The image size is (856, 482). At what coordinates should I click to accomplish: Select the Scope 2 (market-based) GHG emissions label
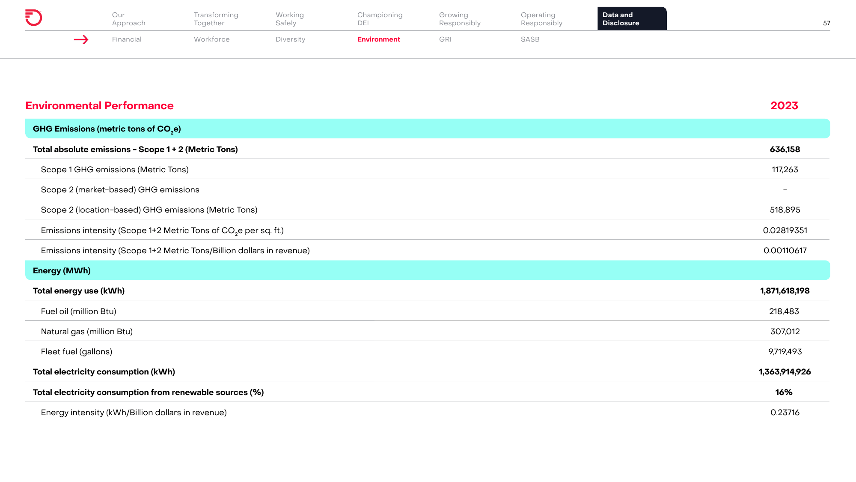click(x=120, y=190)
